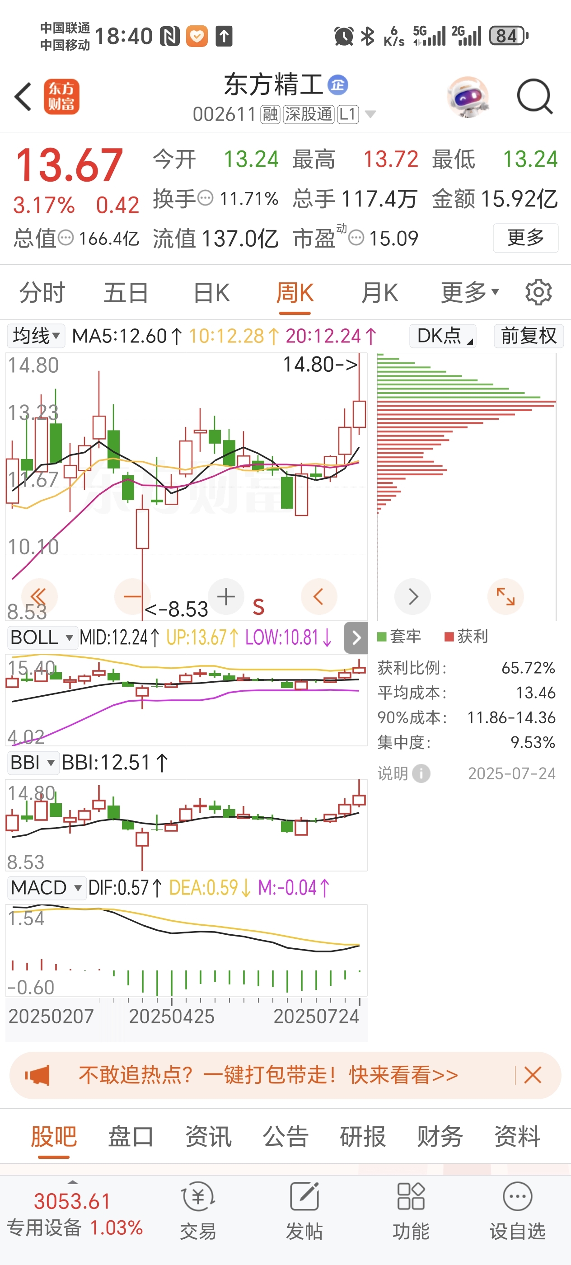Tap the back arrow icon
Screen dimensions: 571x1265
click(23, 96)
